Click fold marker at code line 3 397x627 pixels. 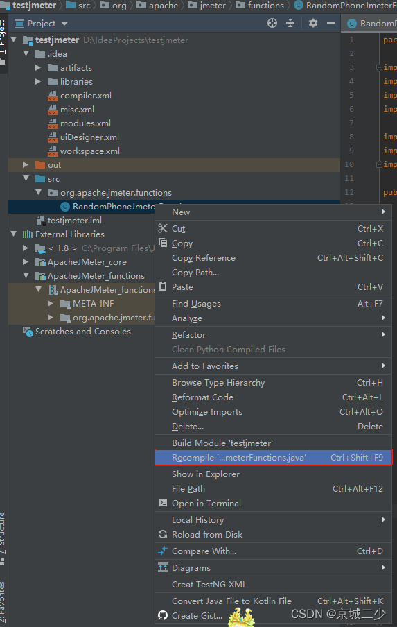[379, 67]
